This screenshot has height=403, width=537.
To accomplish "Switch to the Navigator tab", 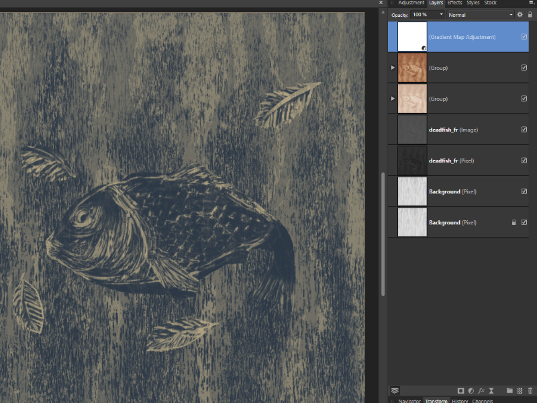I will (x=409, y=400).
